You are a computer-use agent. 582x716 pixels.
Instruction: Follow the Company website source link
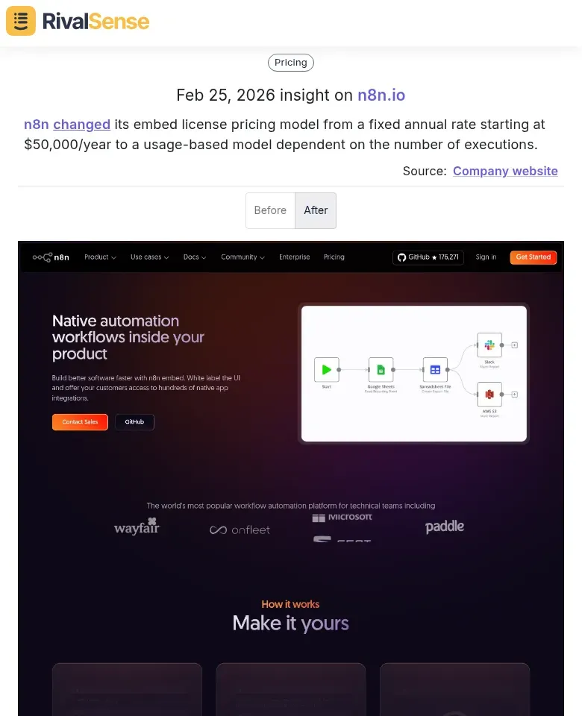click(x=505, y=171)
